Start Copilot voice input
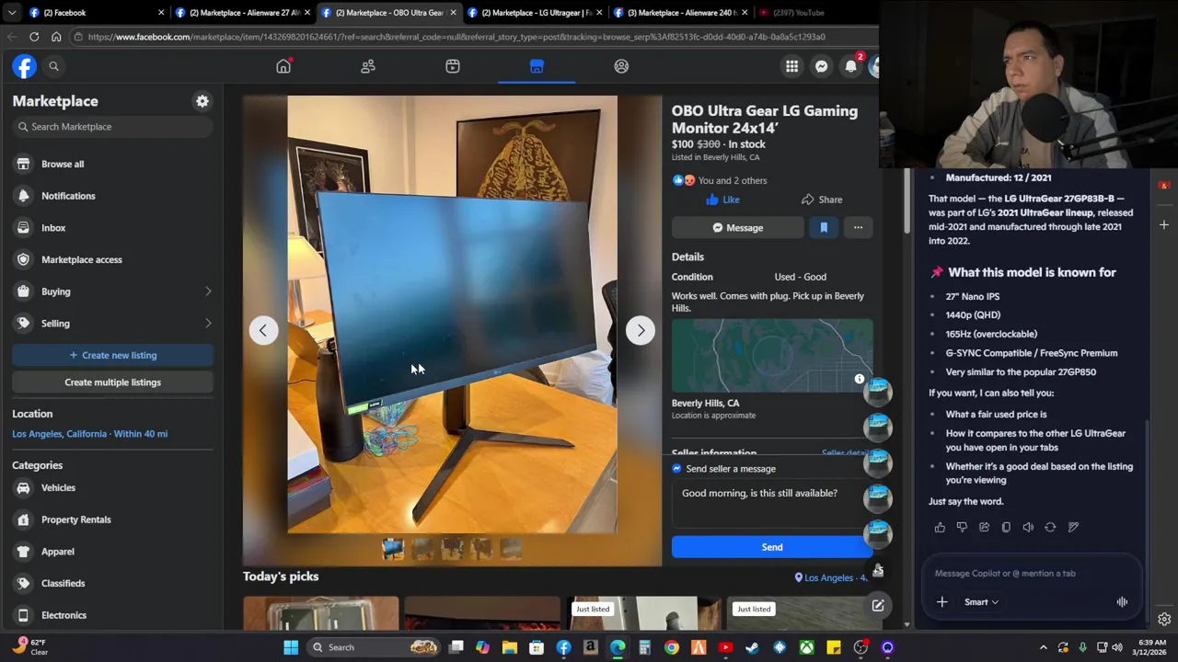 coord(1122,602)
